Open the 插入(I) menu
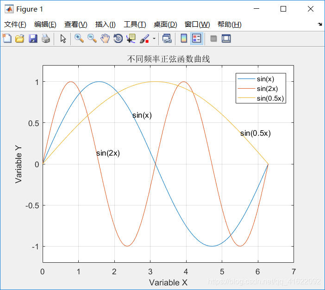Viewport: 325px width, 290px height. click(105, 24)
